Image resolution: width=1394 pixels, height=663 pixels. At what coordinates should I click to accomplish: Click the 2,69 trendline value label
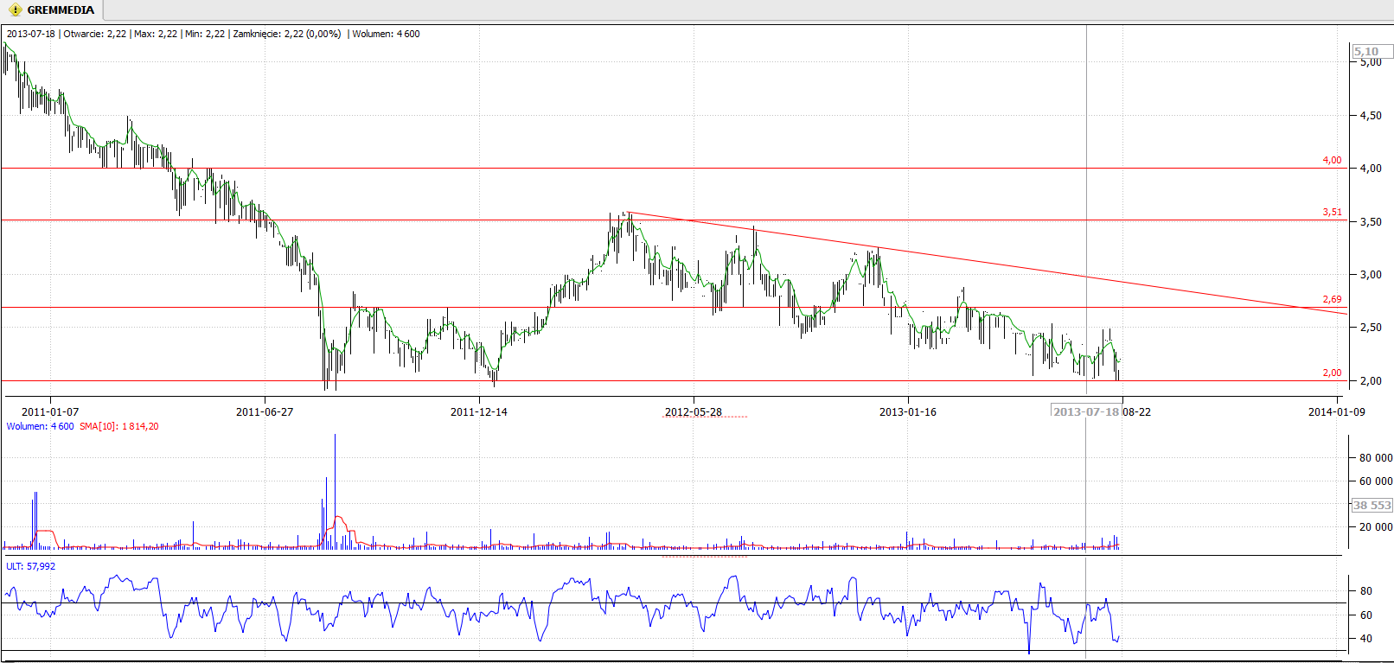pyautogui.click(x=1332, y=299)
